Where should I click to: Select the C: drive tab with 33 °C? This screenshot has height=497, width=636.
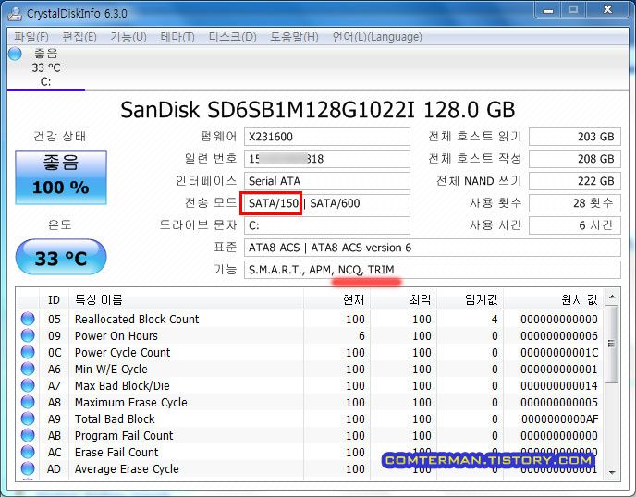tap(46, 67)
